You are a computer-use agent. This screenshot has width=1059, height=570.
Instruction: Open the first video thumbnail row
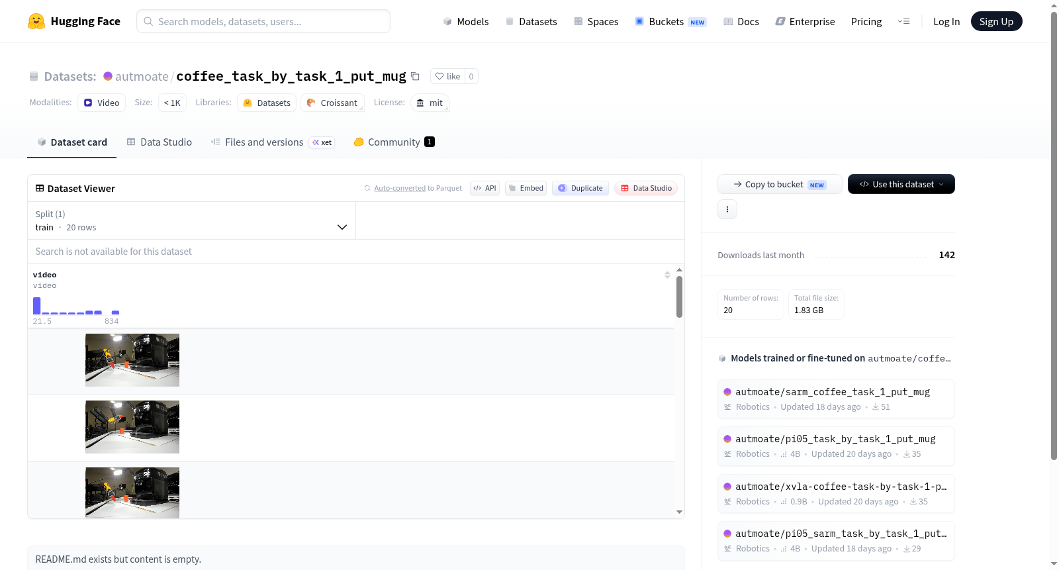(132, 360)
